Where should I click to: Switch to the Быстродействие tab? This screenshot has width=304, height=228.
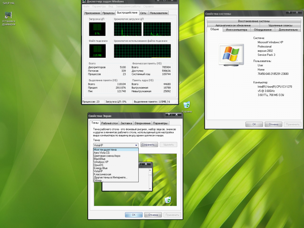click(127, 13)
